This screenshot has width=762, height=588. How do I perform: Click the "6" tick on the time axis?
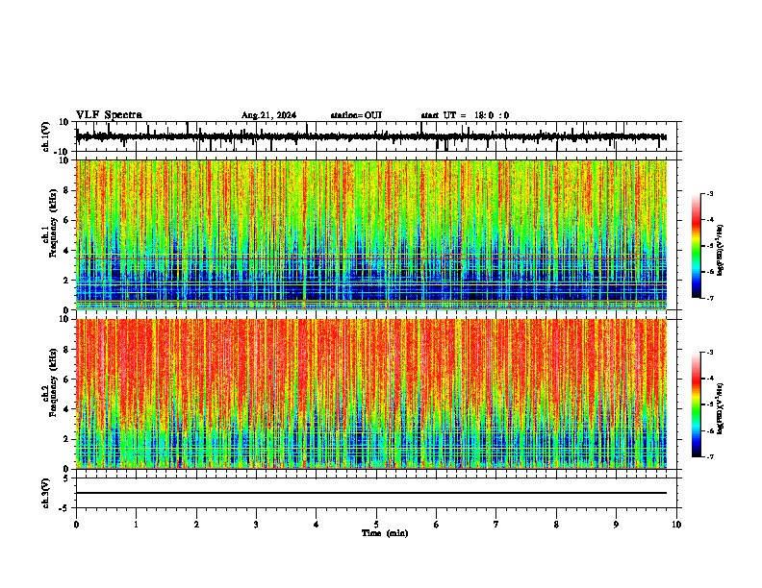[x=437, y=525]
